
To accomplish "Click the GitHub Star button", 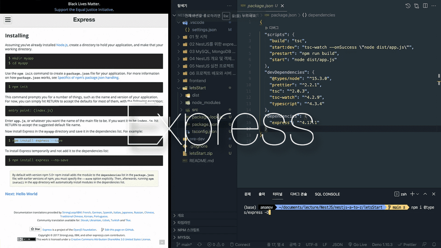I will point(35,229).
